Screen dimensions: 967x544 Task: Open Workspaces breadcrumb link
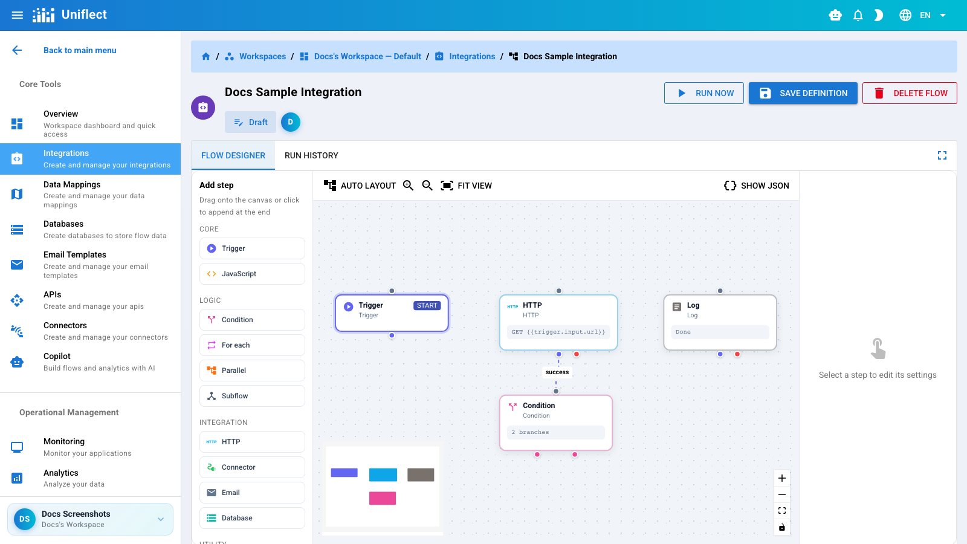tap(262, 56)
